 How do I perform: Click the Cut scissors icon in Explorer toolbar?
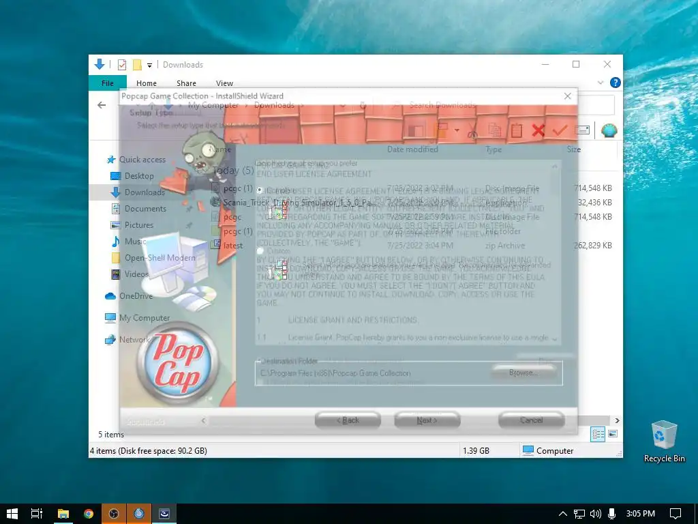pos(473,131)
